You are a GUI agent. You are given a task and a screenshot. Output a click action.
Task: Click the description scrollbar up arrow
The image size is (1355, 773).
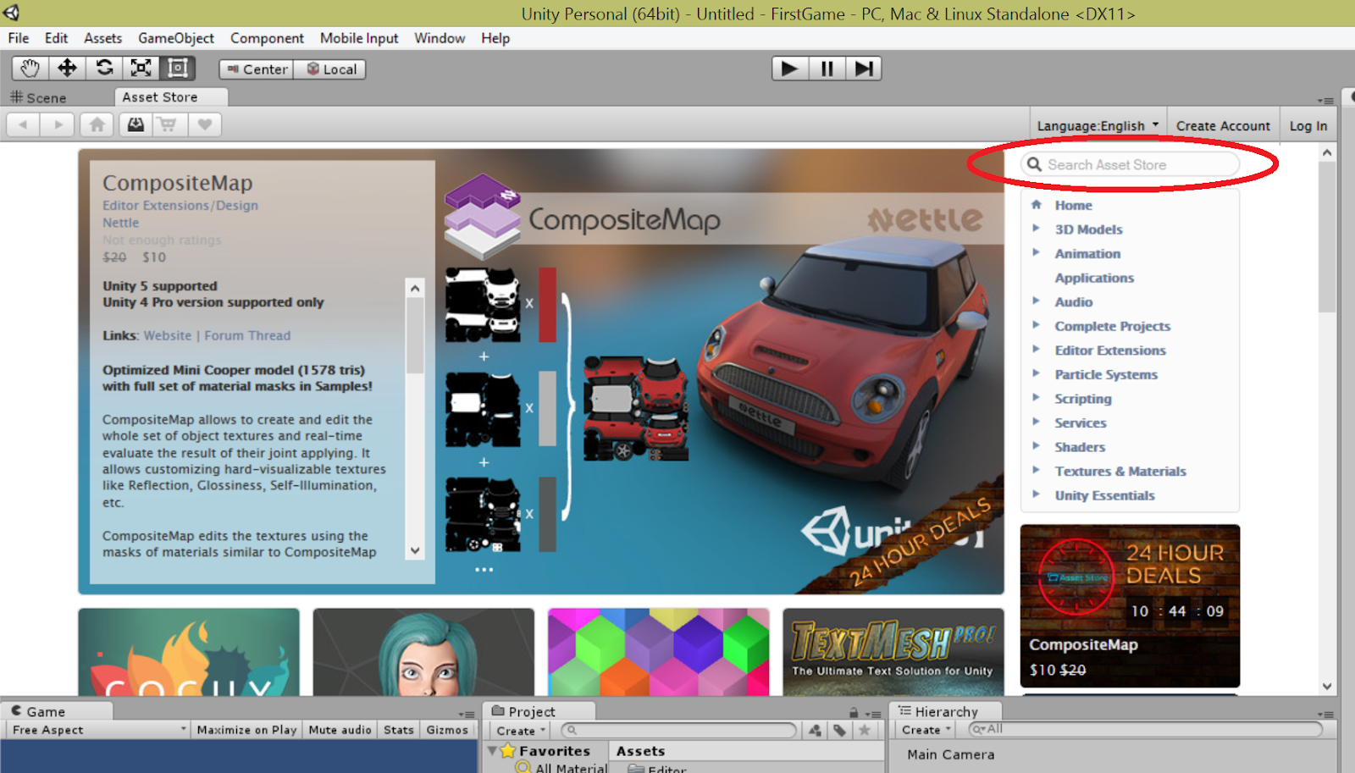point(415,288)
